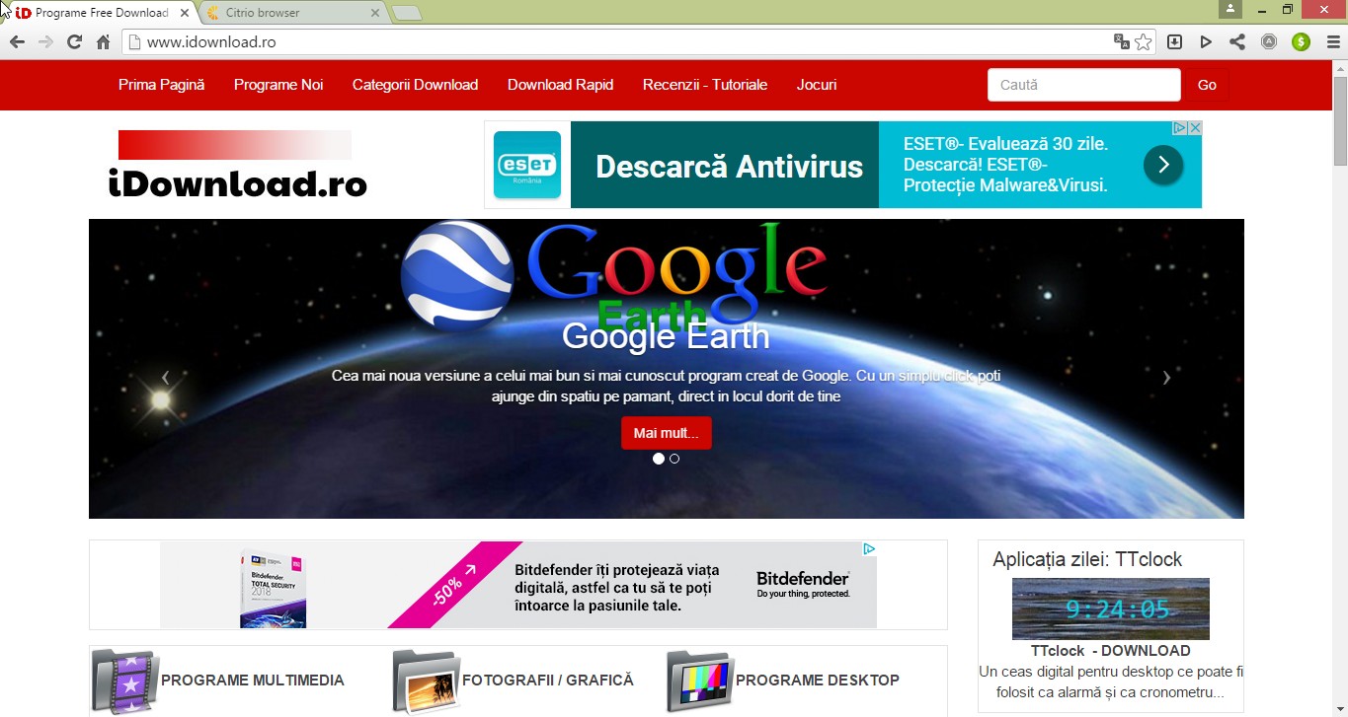Click the Google Earth globe logo
The height and width of the screenshot is (717, 1348).
(x=457, y=275)
